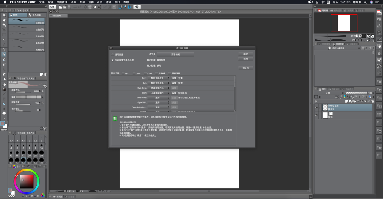This screenshot has height=199, width=383.
Task: Select the 通用设置 radio button
Action: pos(113,55)
